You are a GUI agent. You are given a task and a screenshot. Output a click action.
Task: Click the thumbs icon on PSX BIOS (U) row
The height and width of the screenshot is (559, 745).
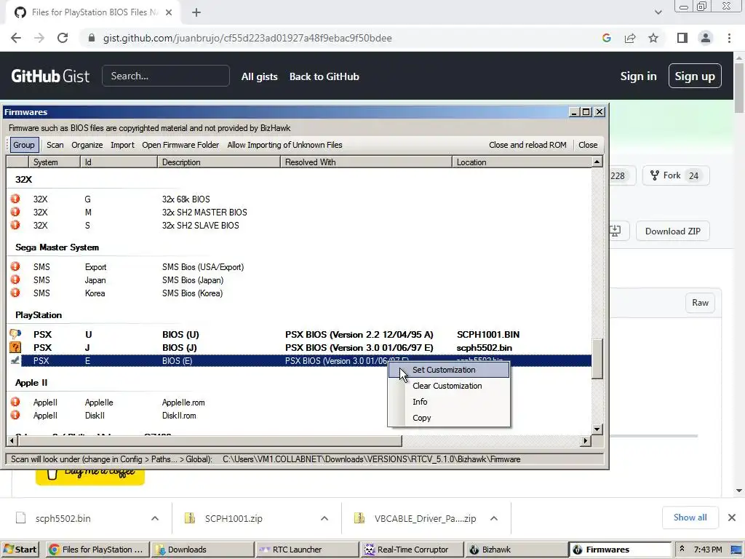coord(16,334)
